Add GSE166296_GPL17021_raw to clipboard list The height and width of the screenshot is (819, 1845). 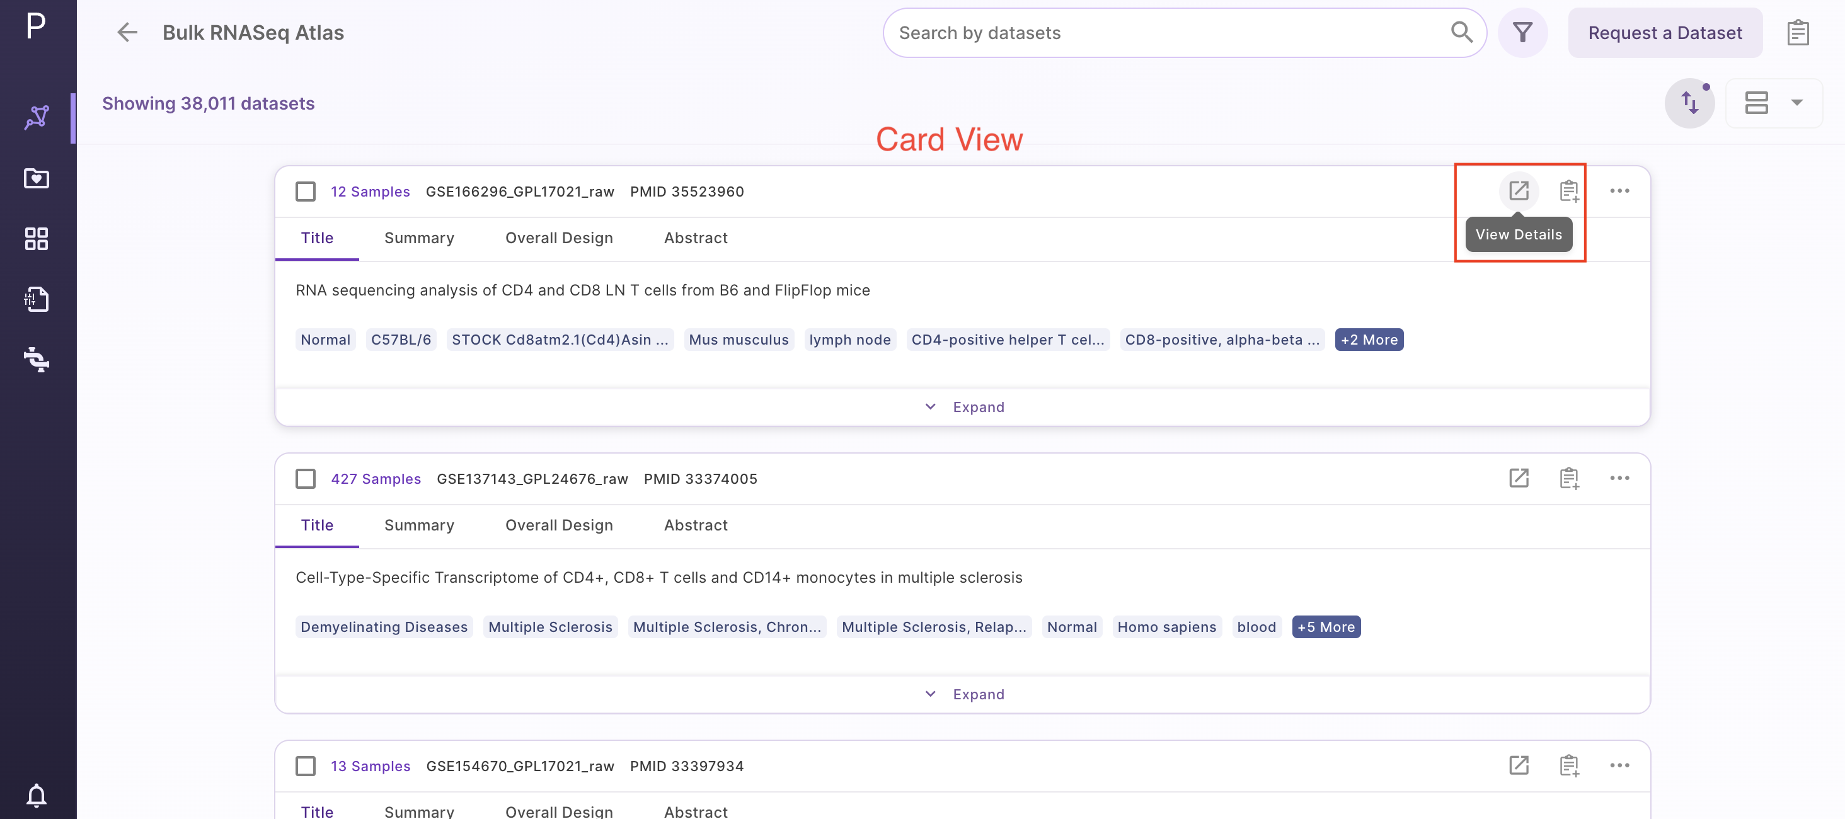pos(1568,190)
